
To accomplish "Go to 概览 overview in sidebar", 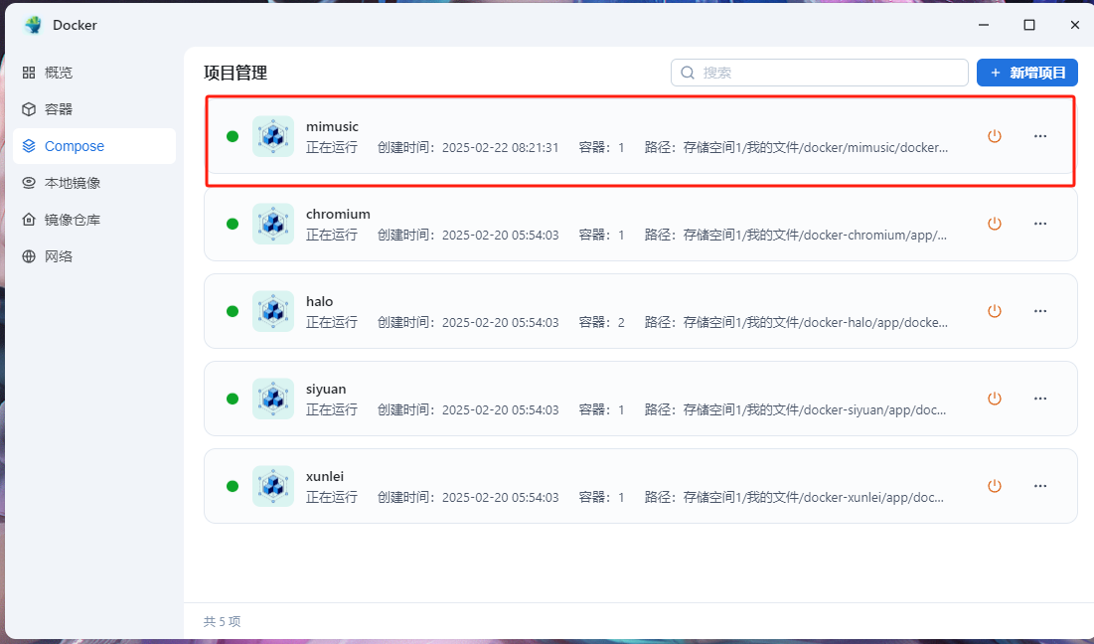I will pyautogui.click(x=59, y=73).
